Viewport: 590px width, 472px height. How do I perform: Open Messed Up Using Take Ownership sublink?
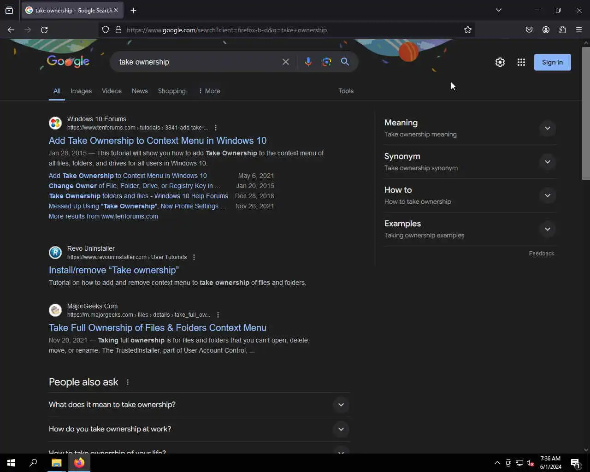(x=137, y=206)
